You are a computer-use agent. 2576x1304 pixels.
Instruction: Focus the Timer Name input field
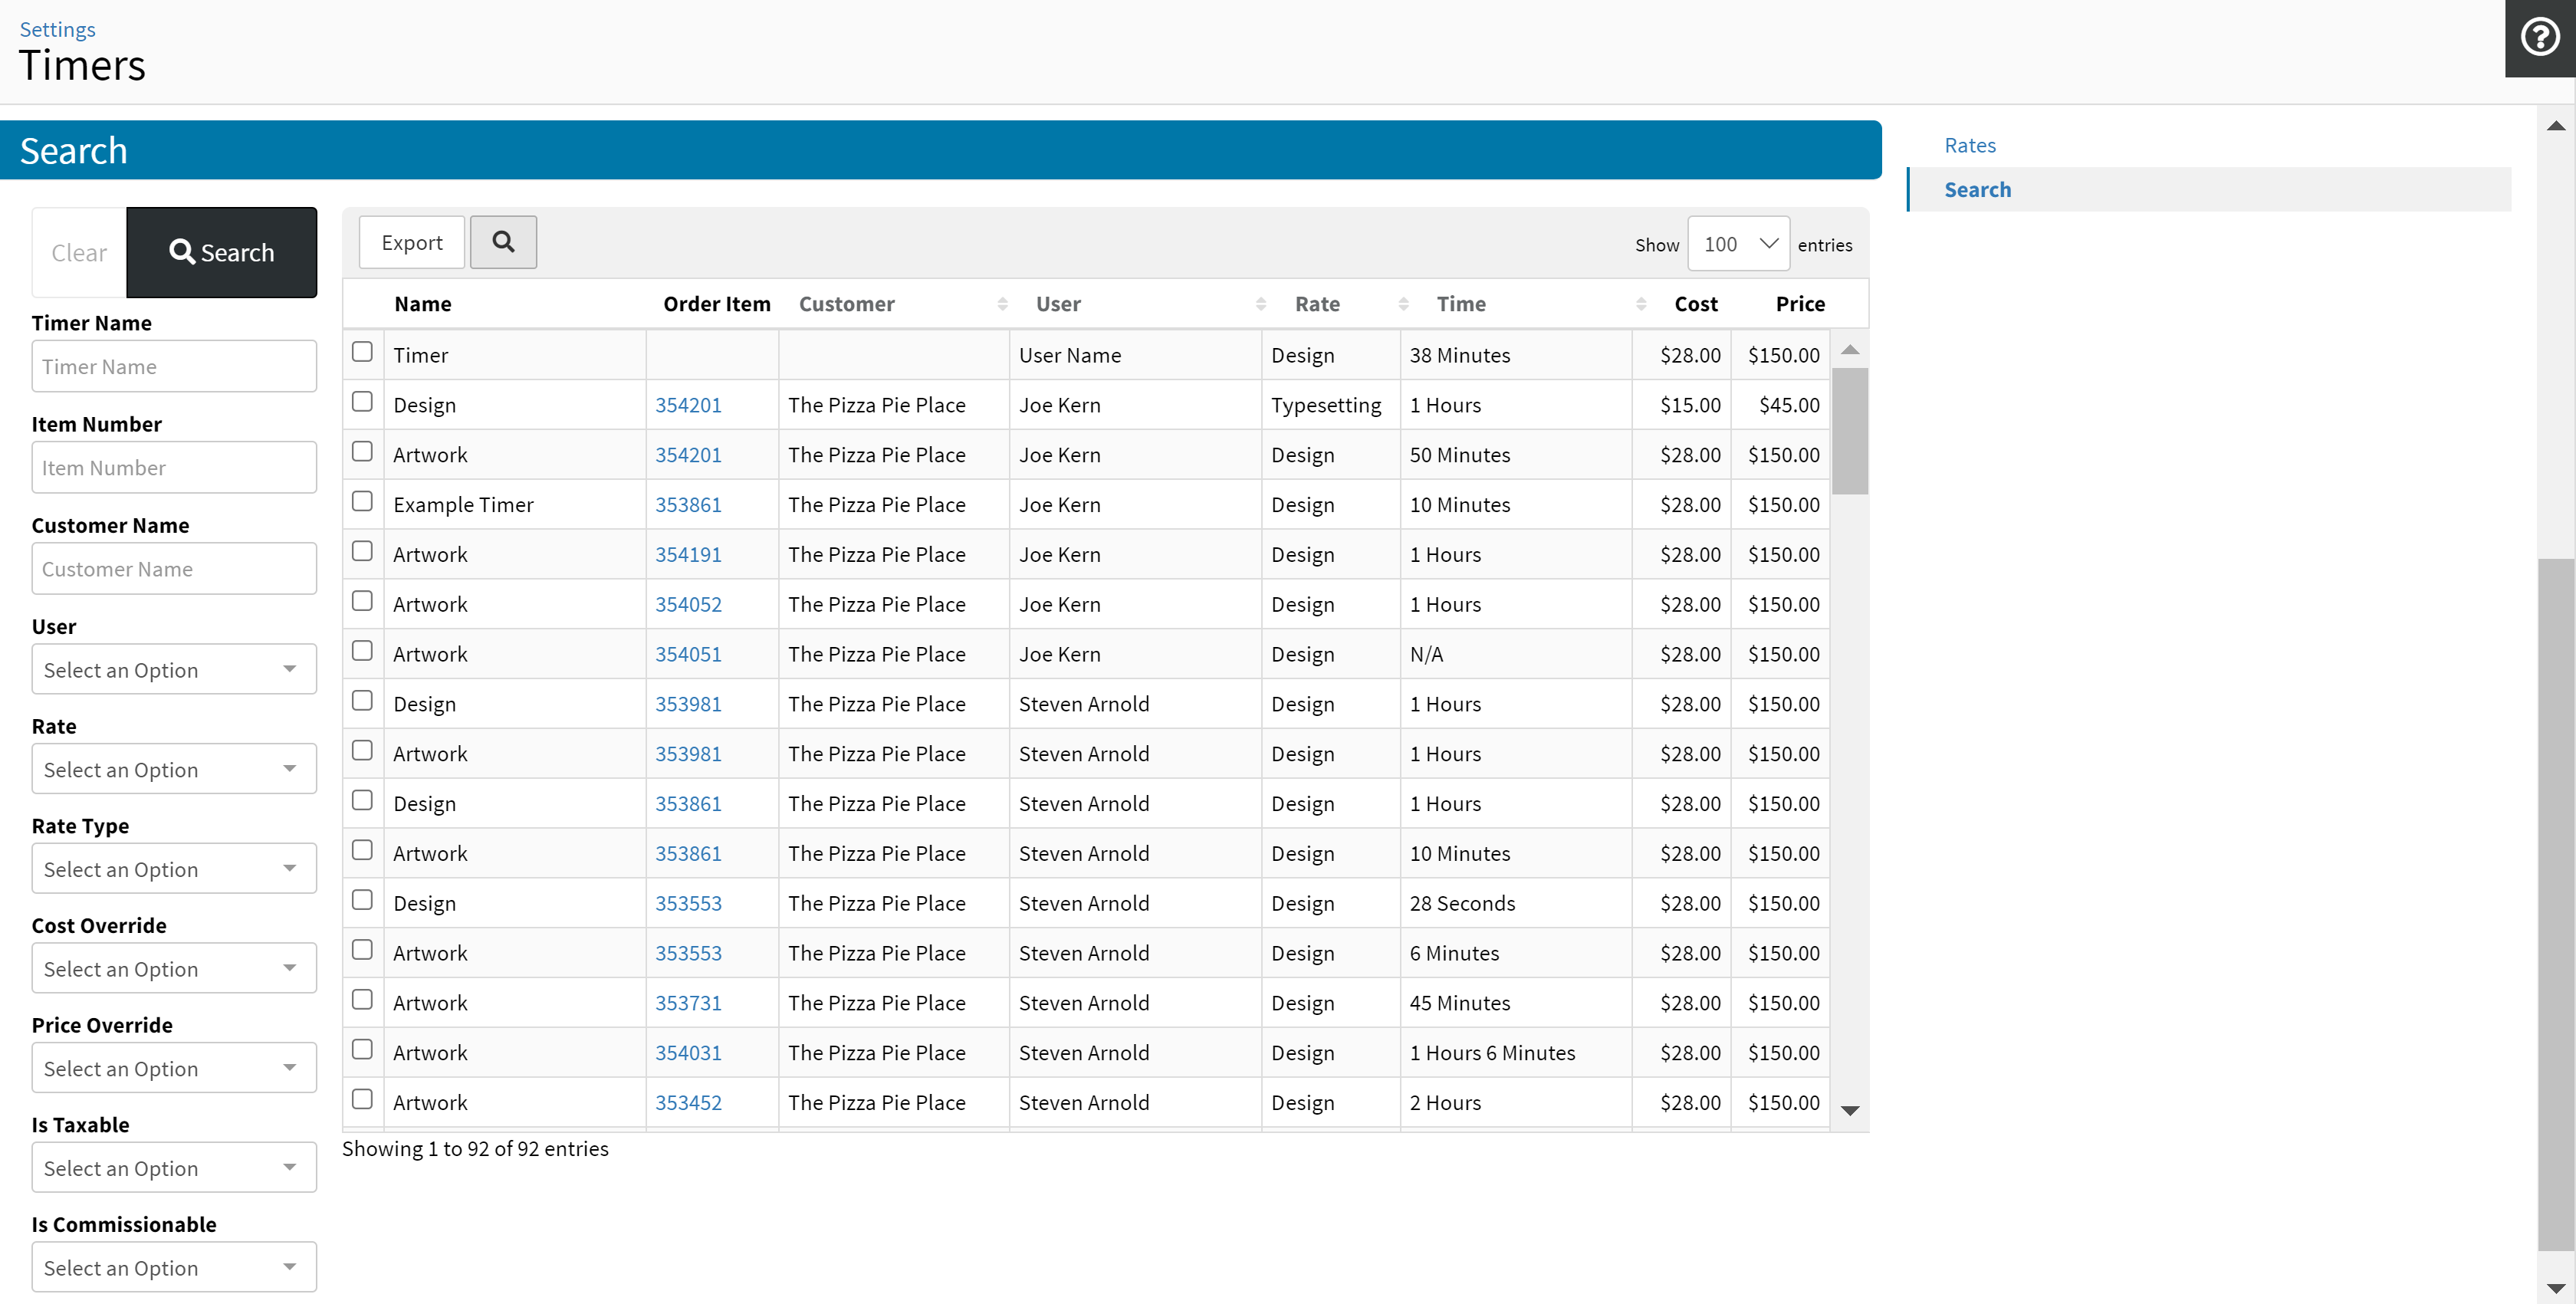(x=174, y=366)
